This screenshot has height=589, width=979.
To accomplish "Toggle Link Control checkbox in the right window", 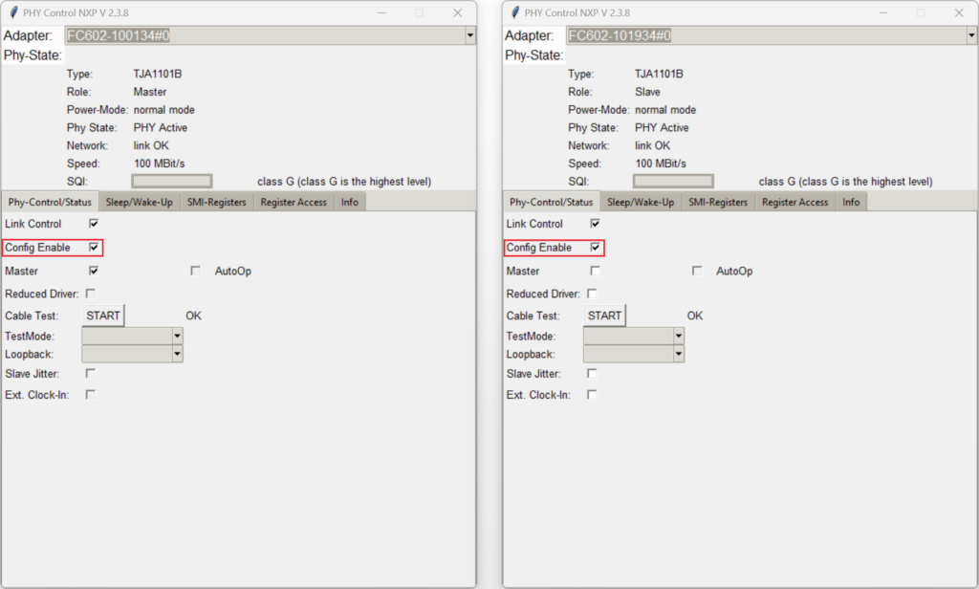I will [x=595, y=223].
